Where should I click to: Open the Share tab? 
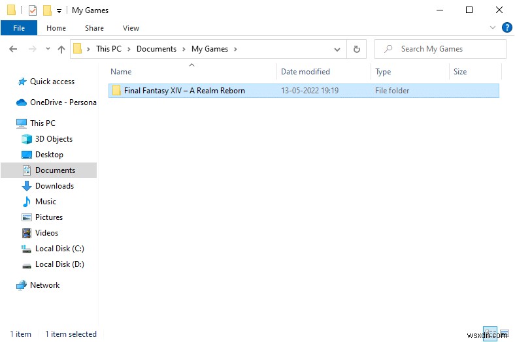(94, 28)
